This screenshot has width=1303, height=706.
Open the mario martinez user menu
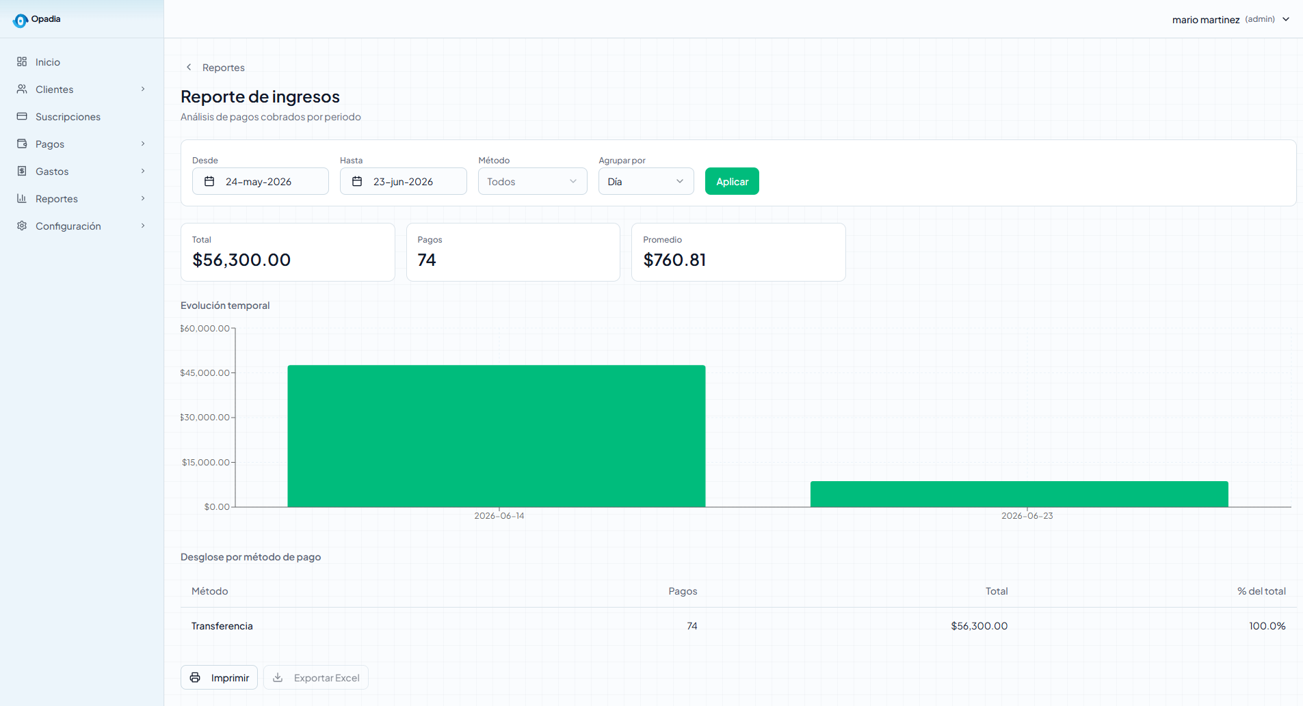[1230, 19]
